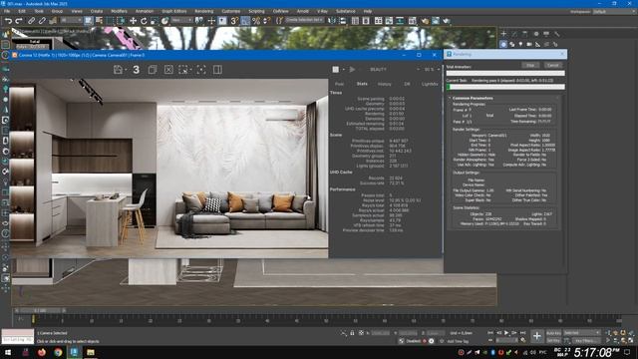Switch to the Post tab in VFB
The image size is (638, 359).
coord(339,84)
